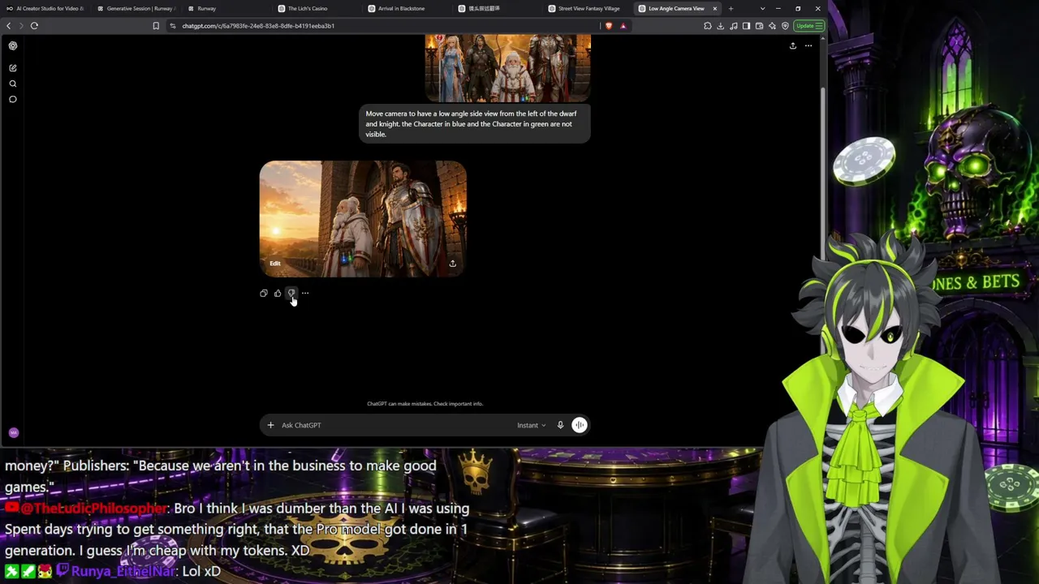
Task: Close the Low Angle Camera View tab
Action: (715, 9)
